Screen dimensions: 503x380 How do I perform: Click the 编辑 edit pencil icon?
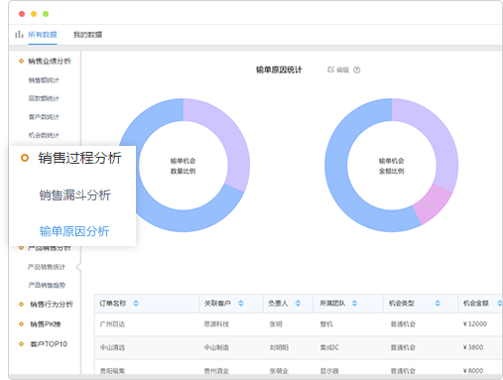coord(330,69)
